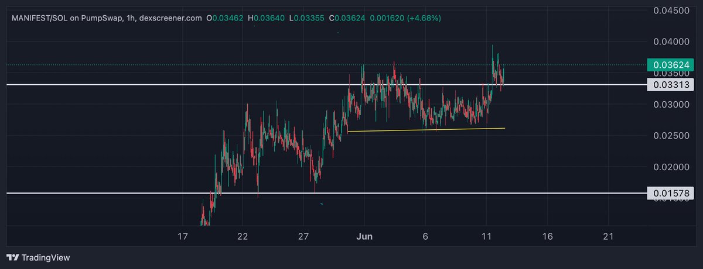Select the yellow trend line
The height and width of the screenshot is (269, 703).
point(426,130)
